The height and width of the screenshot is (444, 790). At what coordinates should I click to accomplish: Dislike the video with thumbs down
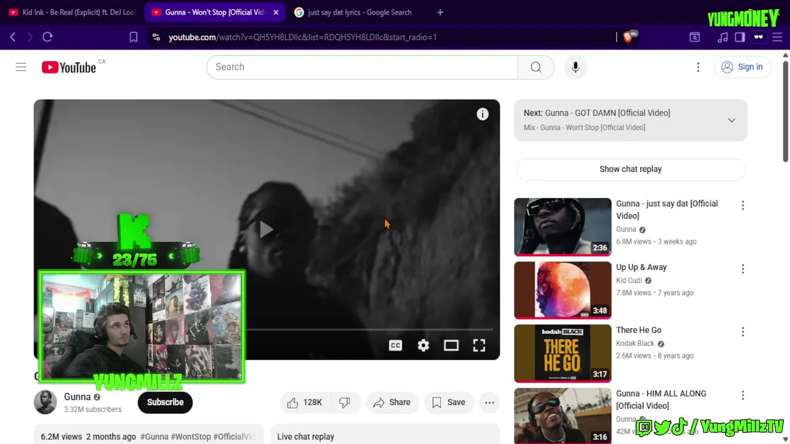click(x=344, y=402)
